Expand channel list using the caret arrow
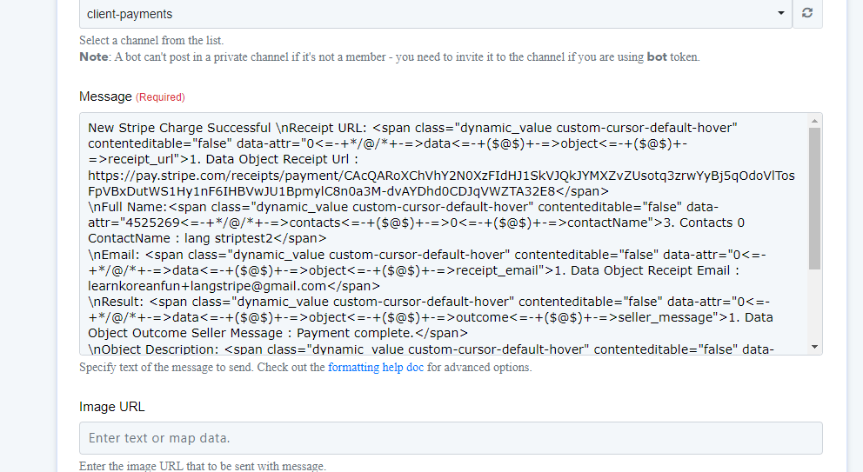The image size is (863, 472). click(x=780, y=13)
